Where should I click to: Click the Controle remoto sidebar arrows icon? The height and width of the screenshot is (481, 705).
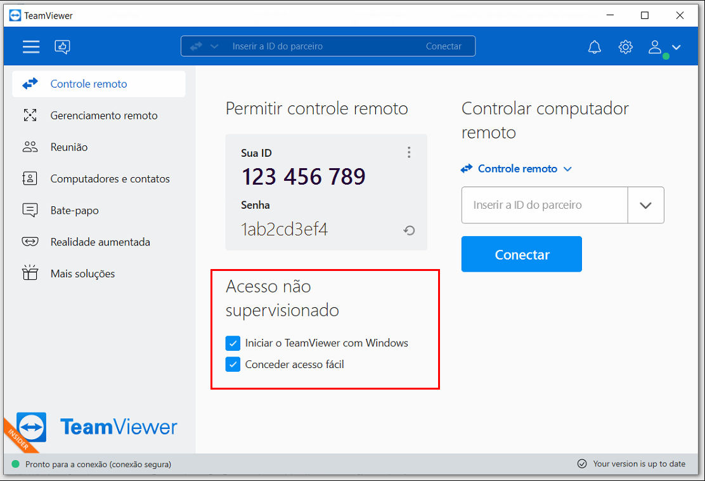[x=30, y=84]
